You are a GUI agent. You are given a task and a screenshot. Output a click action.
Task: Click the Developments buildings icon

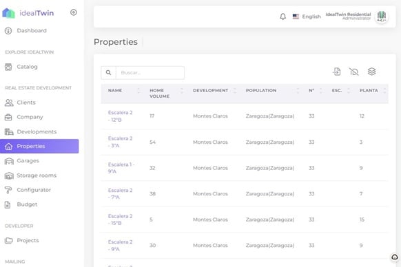(x=9, y=132)
